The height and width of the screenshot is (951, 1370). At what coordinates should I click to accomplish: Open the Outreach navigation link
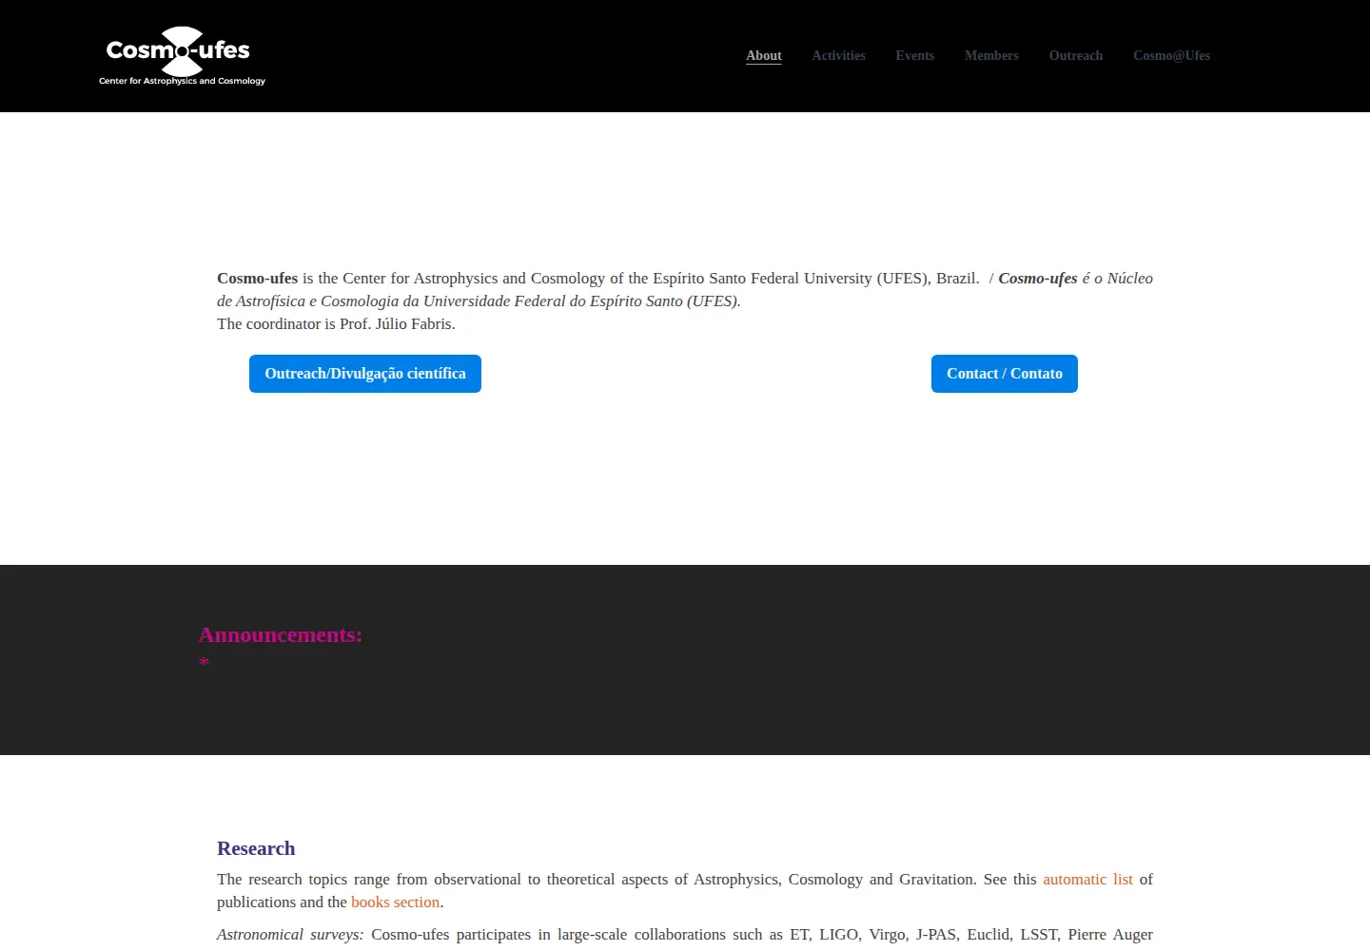(1076, 55)
